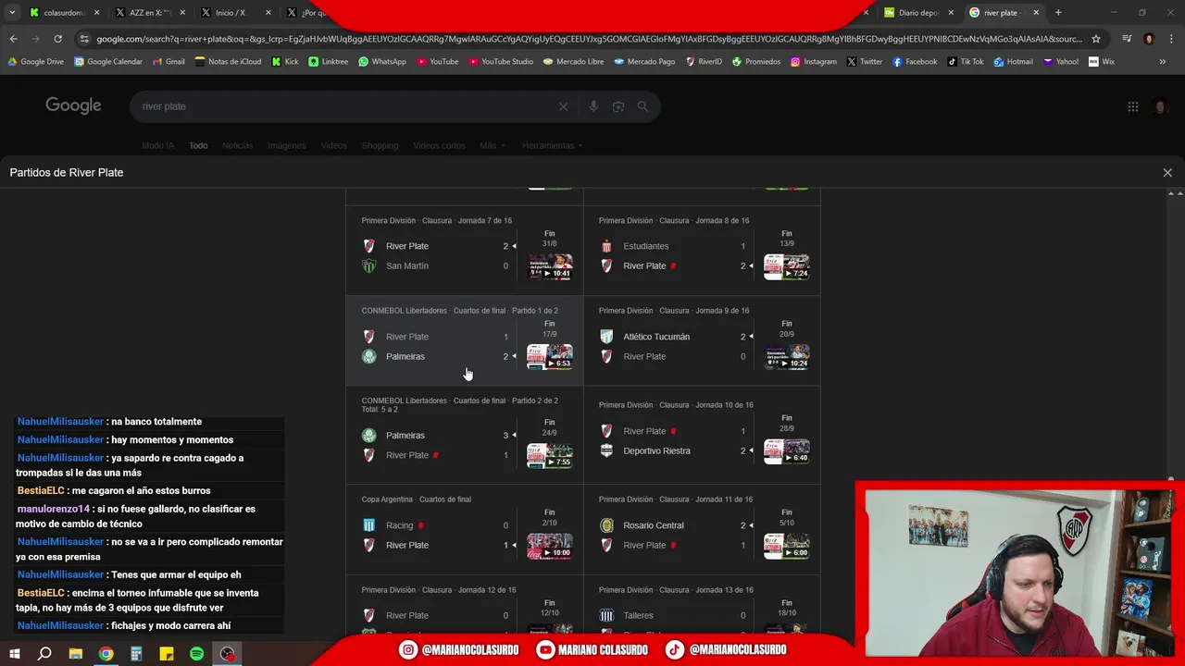Start voice search with the microphone
Viewport: 1185px width, 666px height.
[x=593, y=106]
